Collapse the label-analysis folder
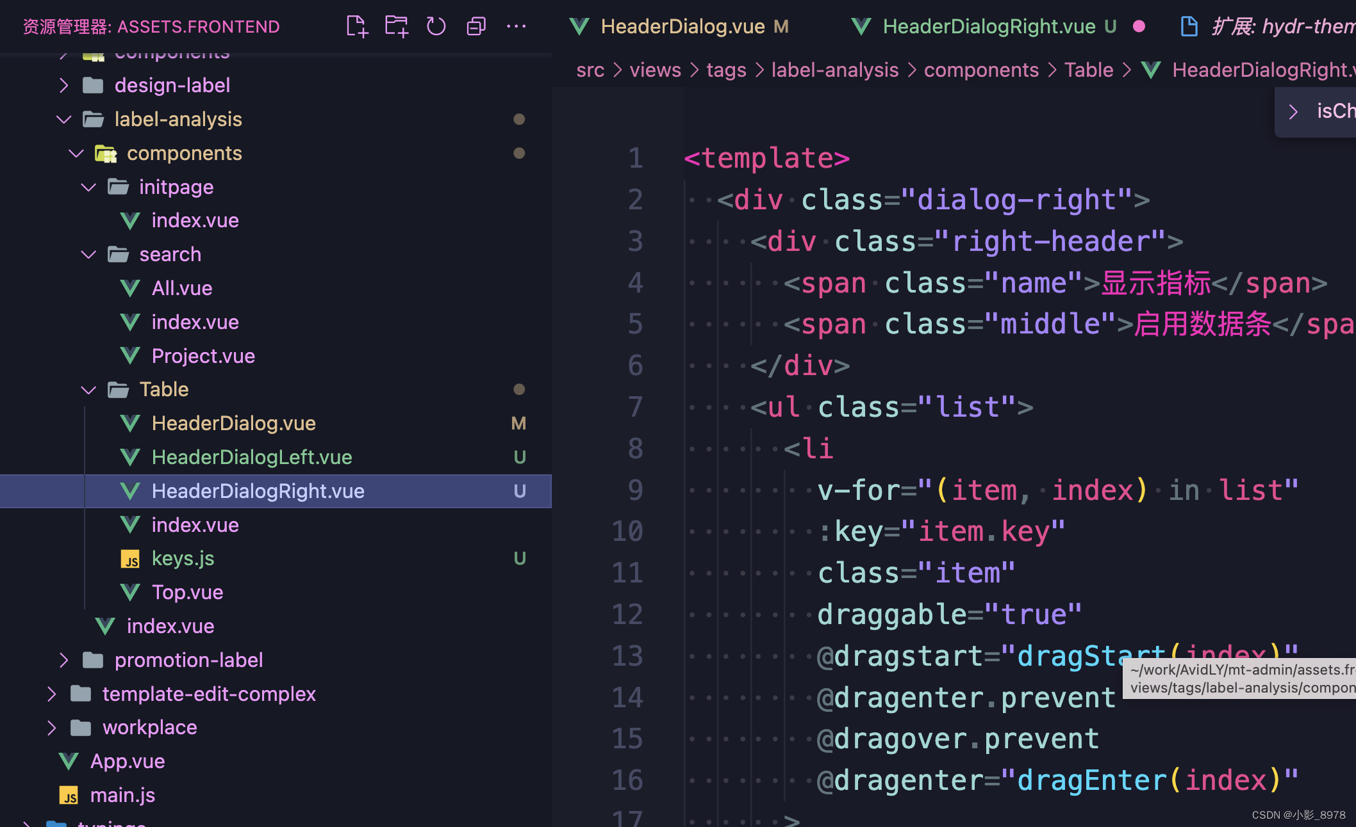1356x827 pixels. pyautogui.click(x=64, y=119)
